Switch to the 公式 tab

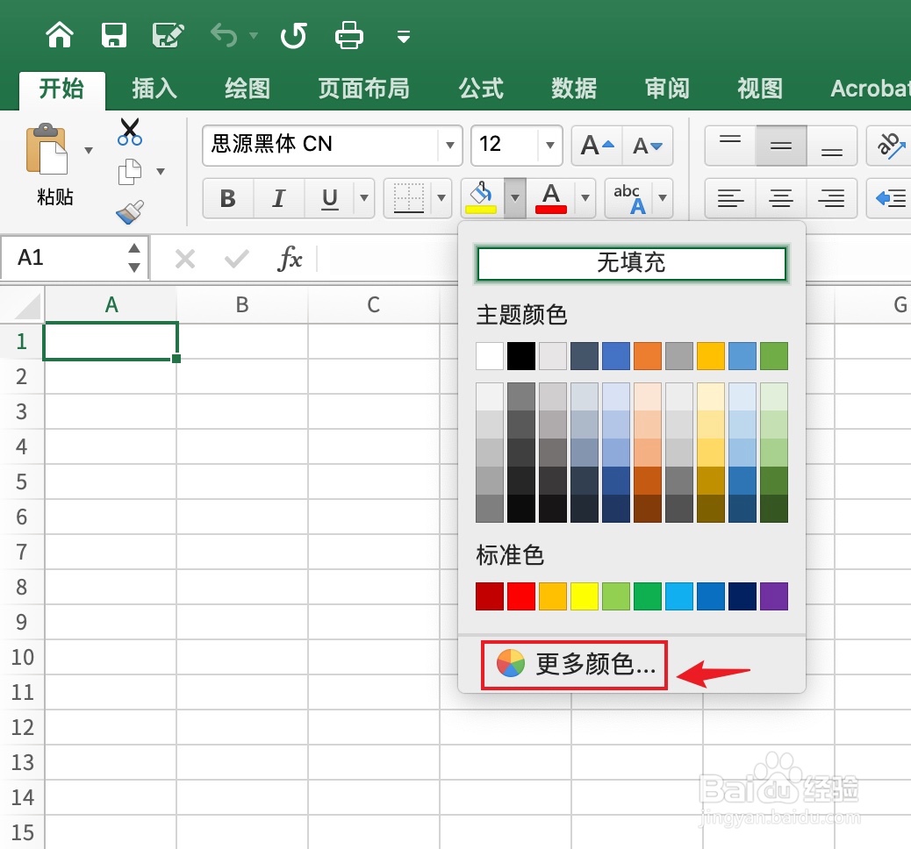pos(481,89)
